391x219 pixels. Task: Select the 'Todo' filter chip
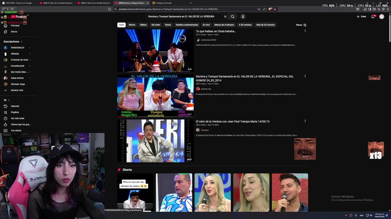click(x=122, y=25)
